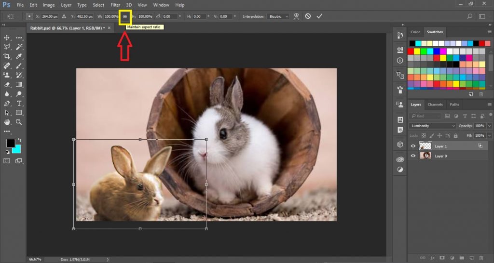Click the background cyan color swatch
Viewport: 494px width, 263px height.
tap(18, 150)
